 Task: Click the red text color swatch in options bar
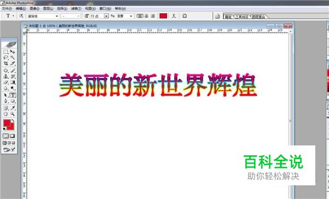163,16
